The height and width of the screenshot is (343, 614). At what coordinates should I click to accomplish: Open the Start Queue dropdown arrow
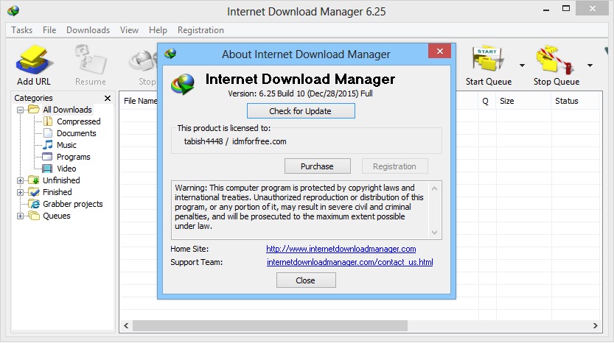(x=522, y=66)
